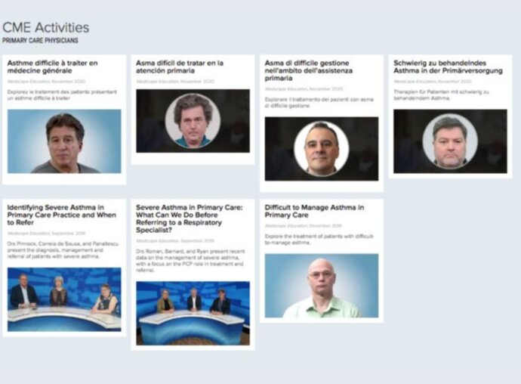This screenshot has width=521, height=384.
Task: Select the Spanish activity speaker thumbnail
Action: pyautogui.click(x=193, y=121)
